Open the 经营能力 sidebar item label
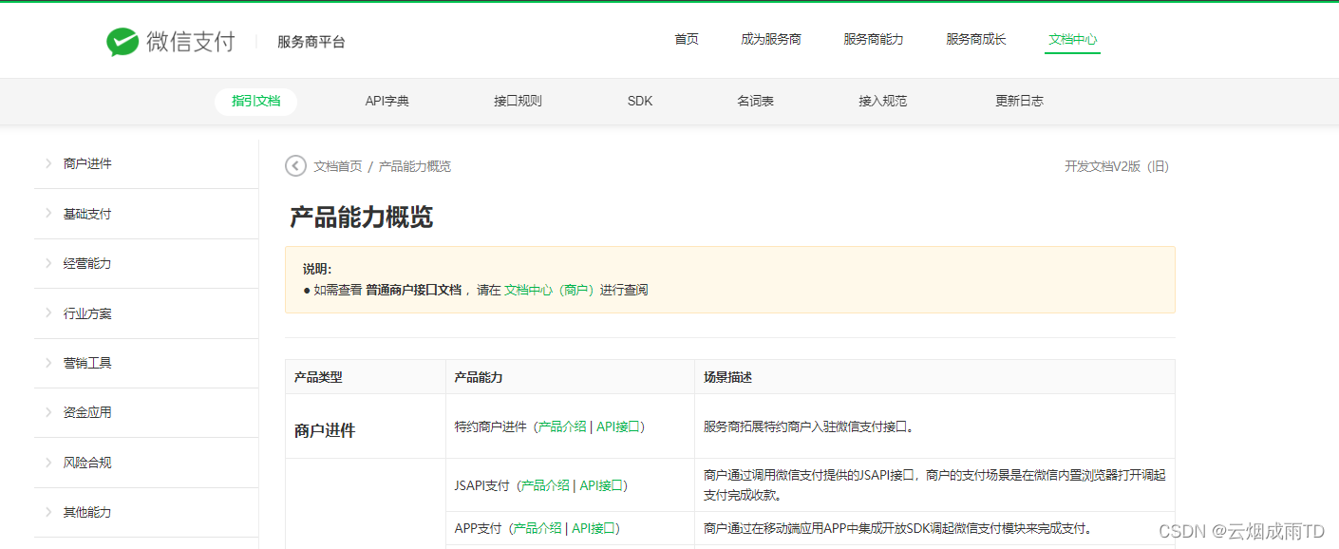This screenshot has height=549, width=1339. pyautogui.click(x=87, y=263)
